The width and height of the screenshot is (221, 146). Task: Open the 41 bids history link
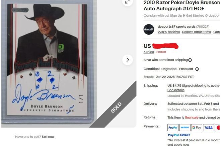click(x=149, y=52)
